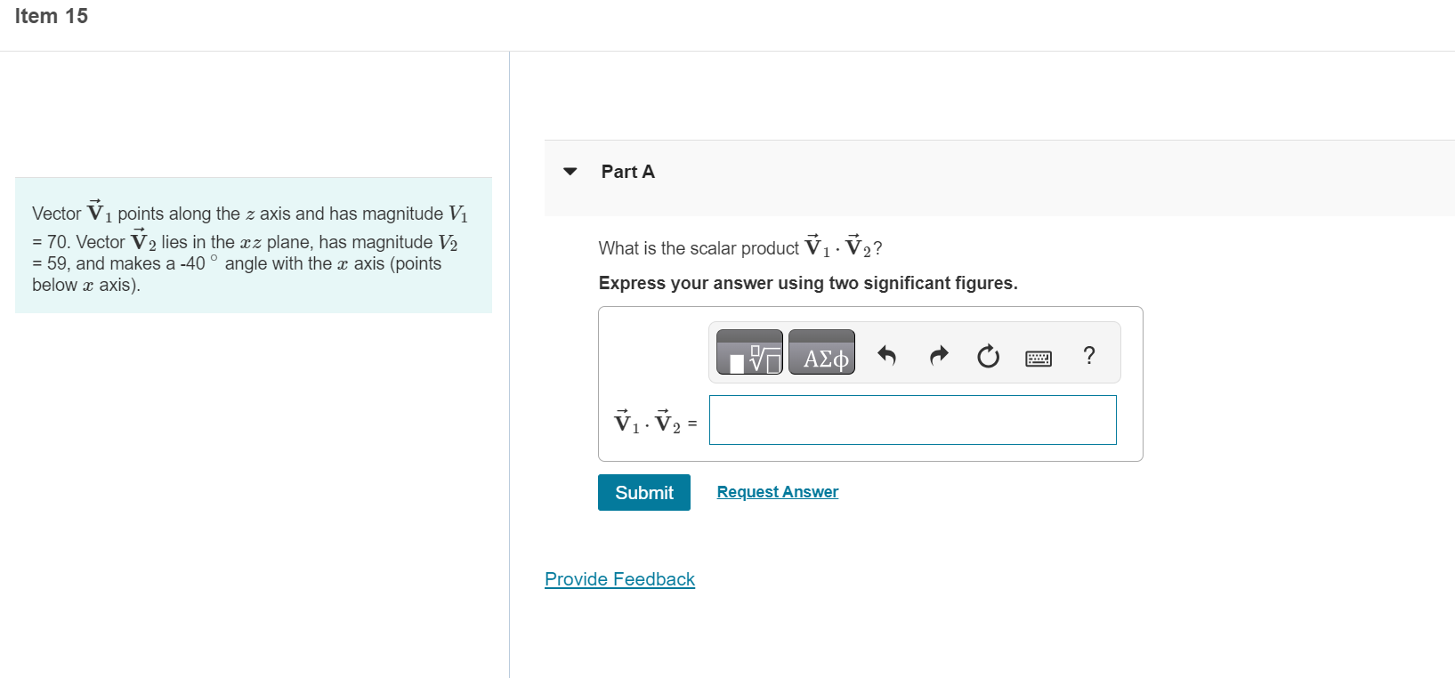Open the Request Answer link
Viewport: 1455px width, 678px height.
(777, 491)
